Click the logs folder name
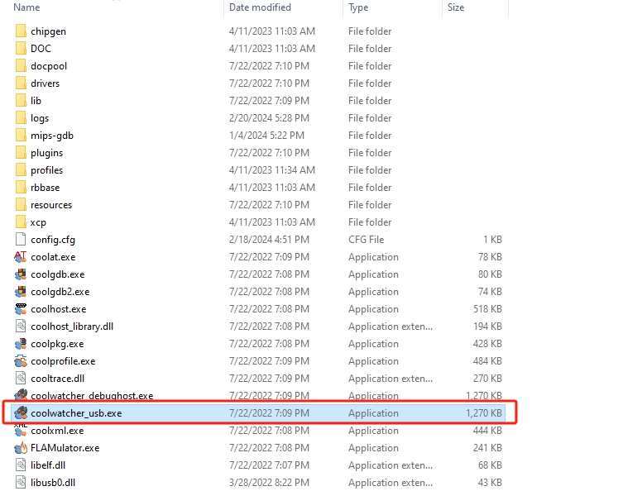 (40, 118)
